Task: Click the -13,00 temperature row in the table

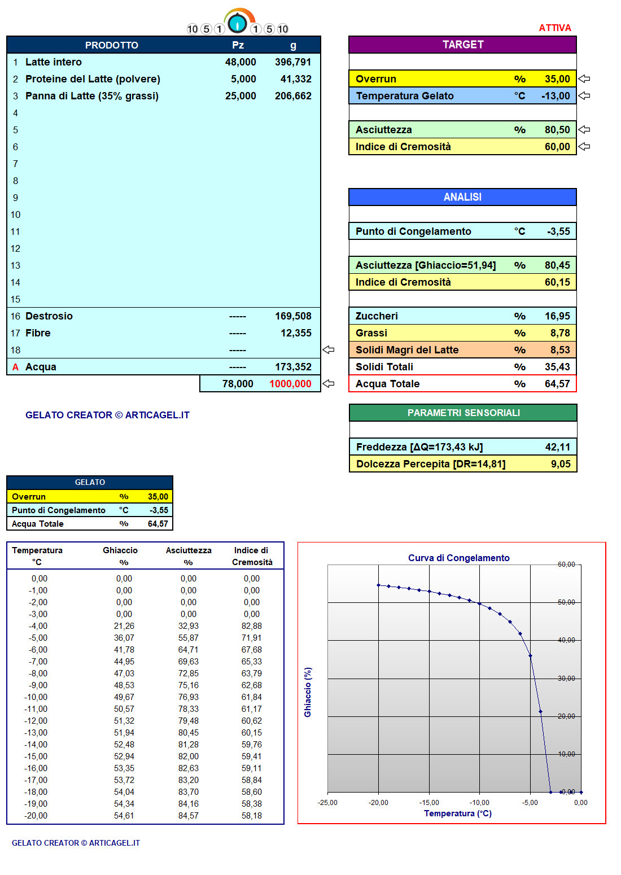Action: 145,733
